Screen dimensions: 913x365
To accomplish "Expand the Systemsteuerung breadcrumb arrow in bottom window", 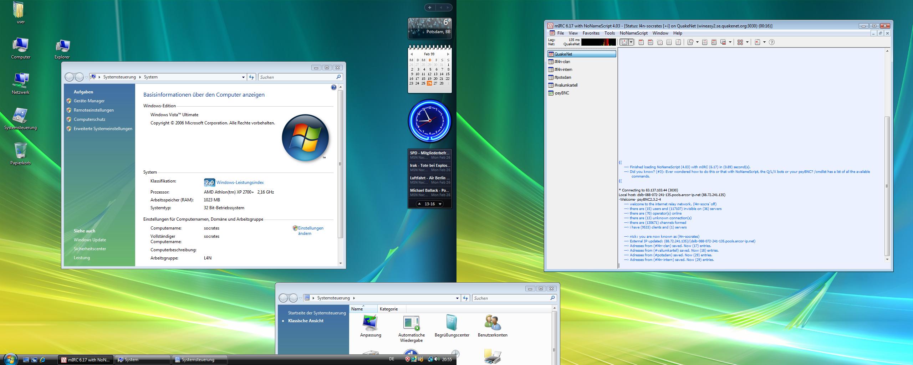I will pyautogui.click(x=354, y=298).
